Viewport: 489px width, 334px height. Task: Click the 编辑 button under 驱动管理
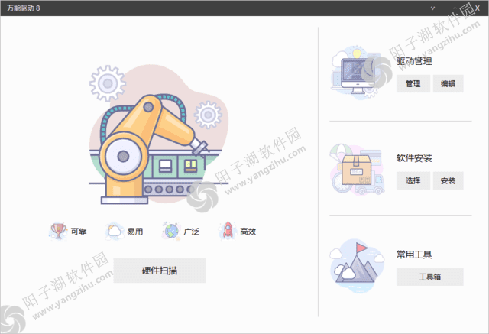point(448,83)
